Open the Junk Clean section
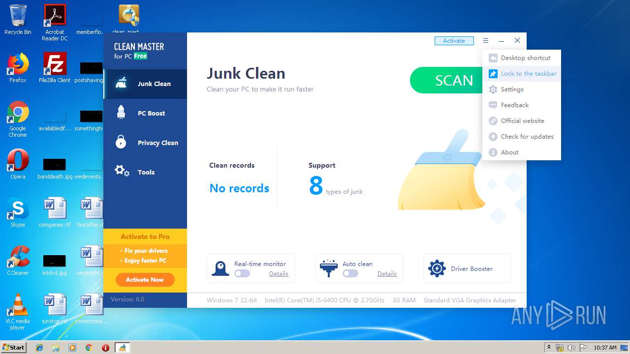Screen dimensions: 630x354 click(x=145, y=84)
